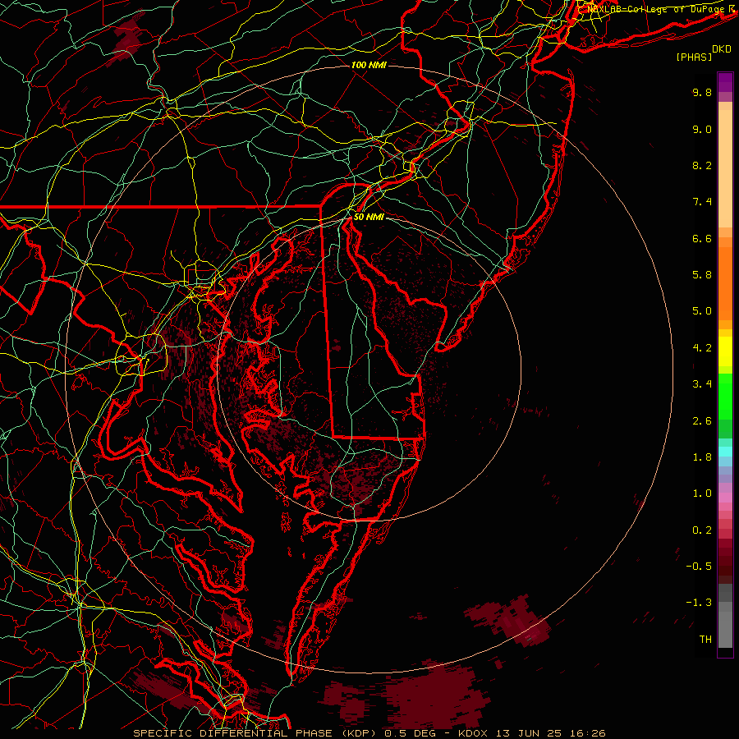Click the "13 JUN 25" date in caption
739x739 pixels.
[528, 733]
